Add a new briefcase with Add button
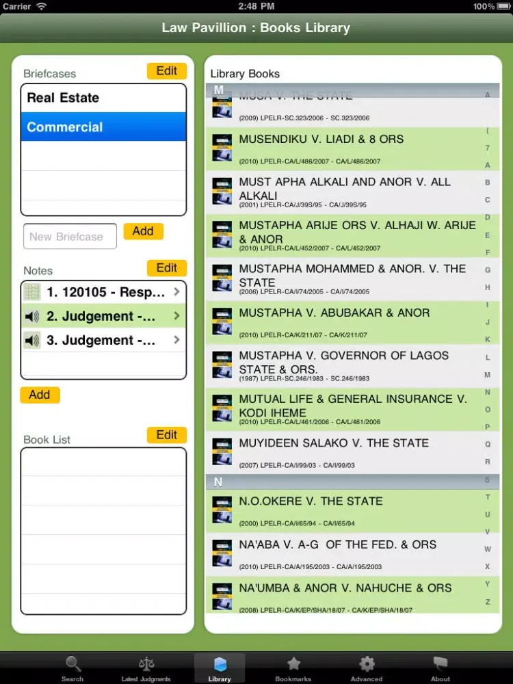The image size is (513, 684). pyautogui.click(x=143, y=231)
